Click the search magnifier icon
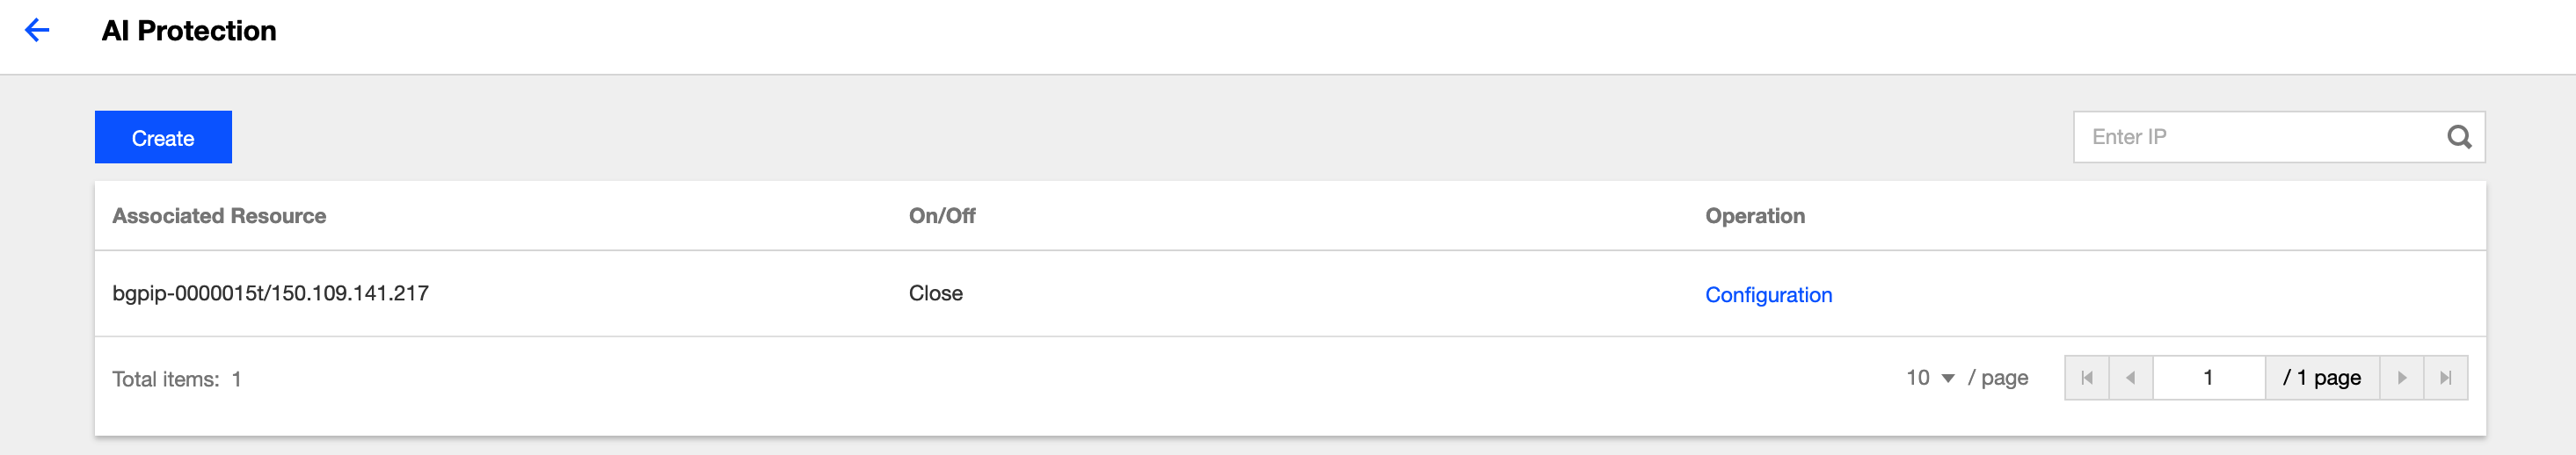 (2459, 137)
